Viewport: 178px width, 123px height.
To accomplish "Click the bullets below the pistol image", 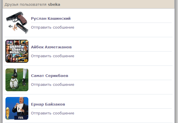I will click(13, 27).
